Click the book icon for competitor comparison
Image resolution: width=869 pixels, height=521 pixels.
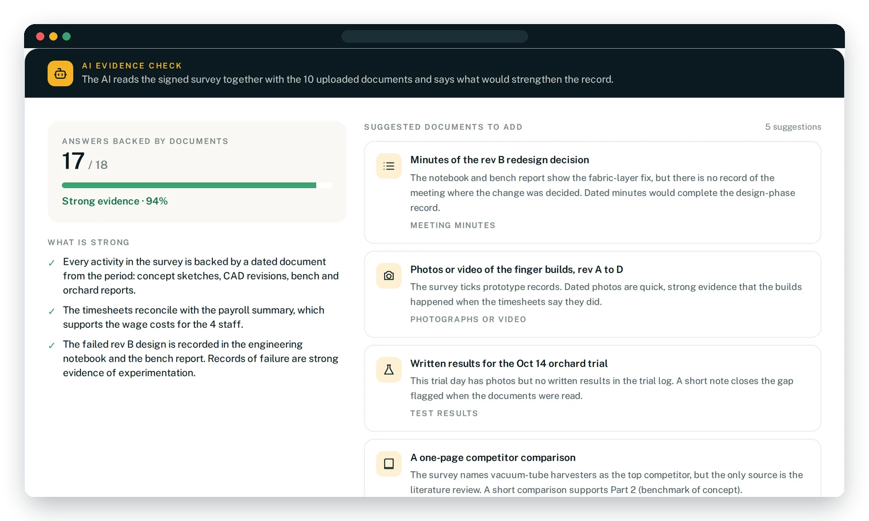click(x=389, y=464)
